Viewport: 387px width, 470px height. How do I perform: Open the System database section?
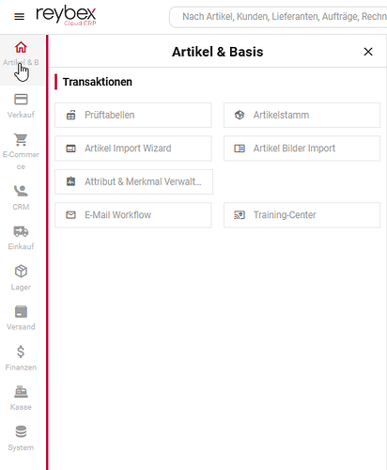(x=21, y=431)
